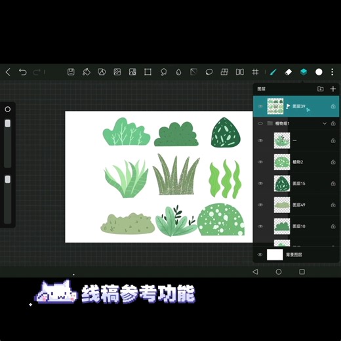
Task: Hide the 植物2 layer
Action: pos(260,162)
